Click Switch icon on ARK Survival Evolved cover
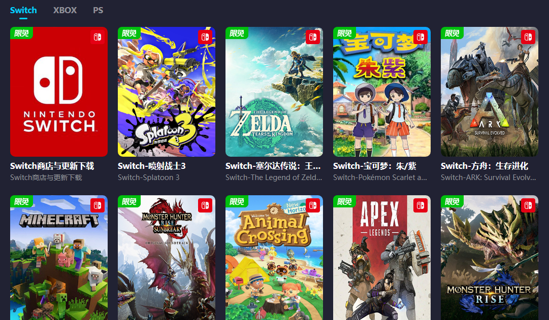This screenshot has width=549, height=320. tap(528, 37)
